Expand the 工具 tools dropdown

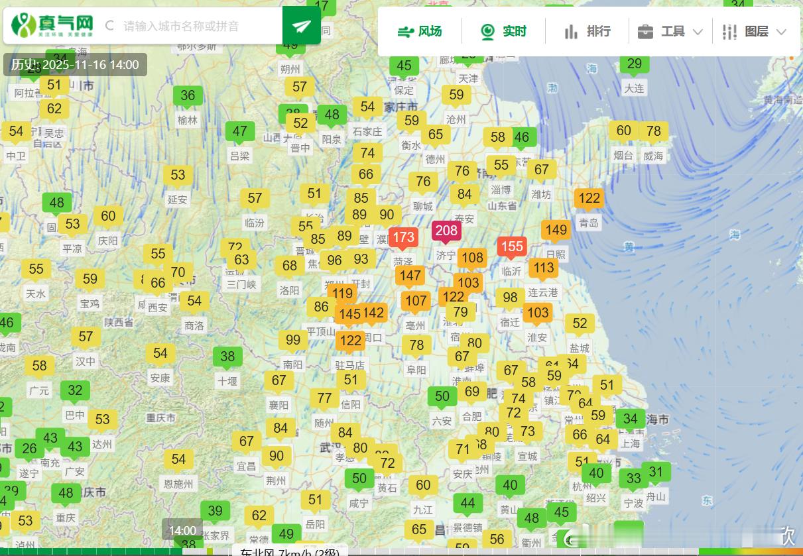(x=670, y=31)
